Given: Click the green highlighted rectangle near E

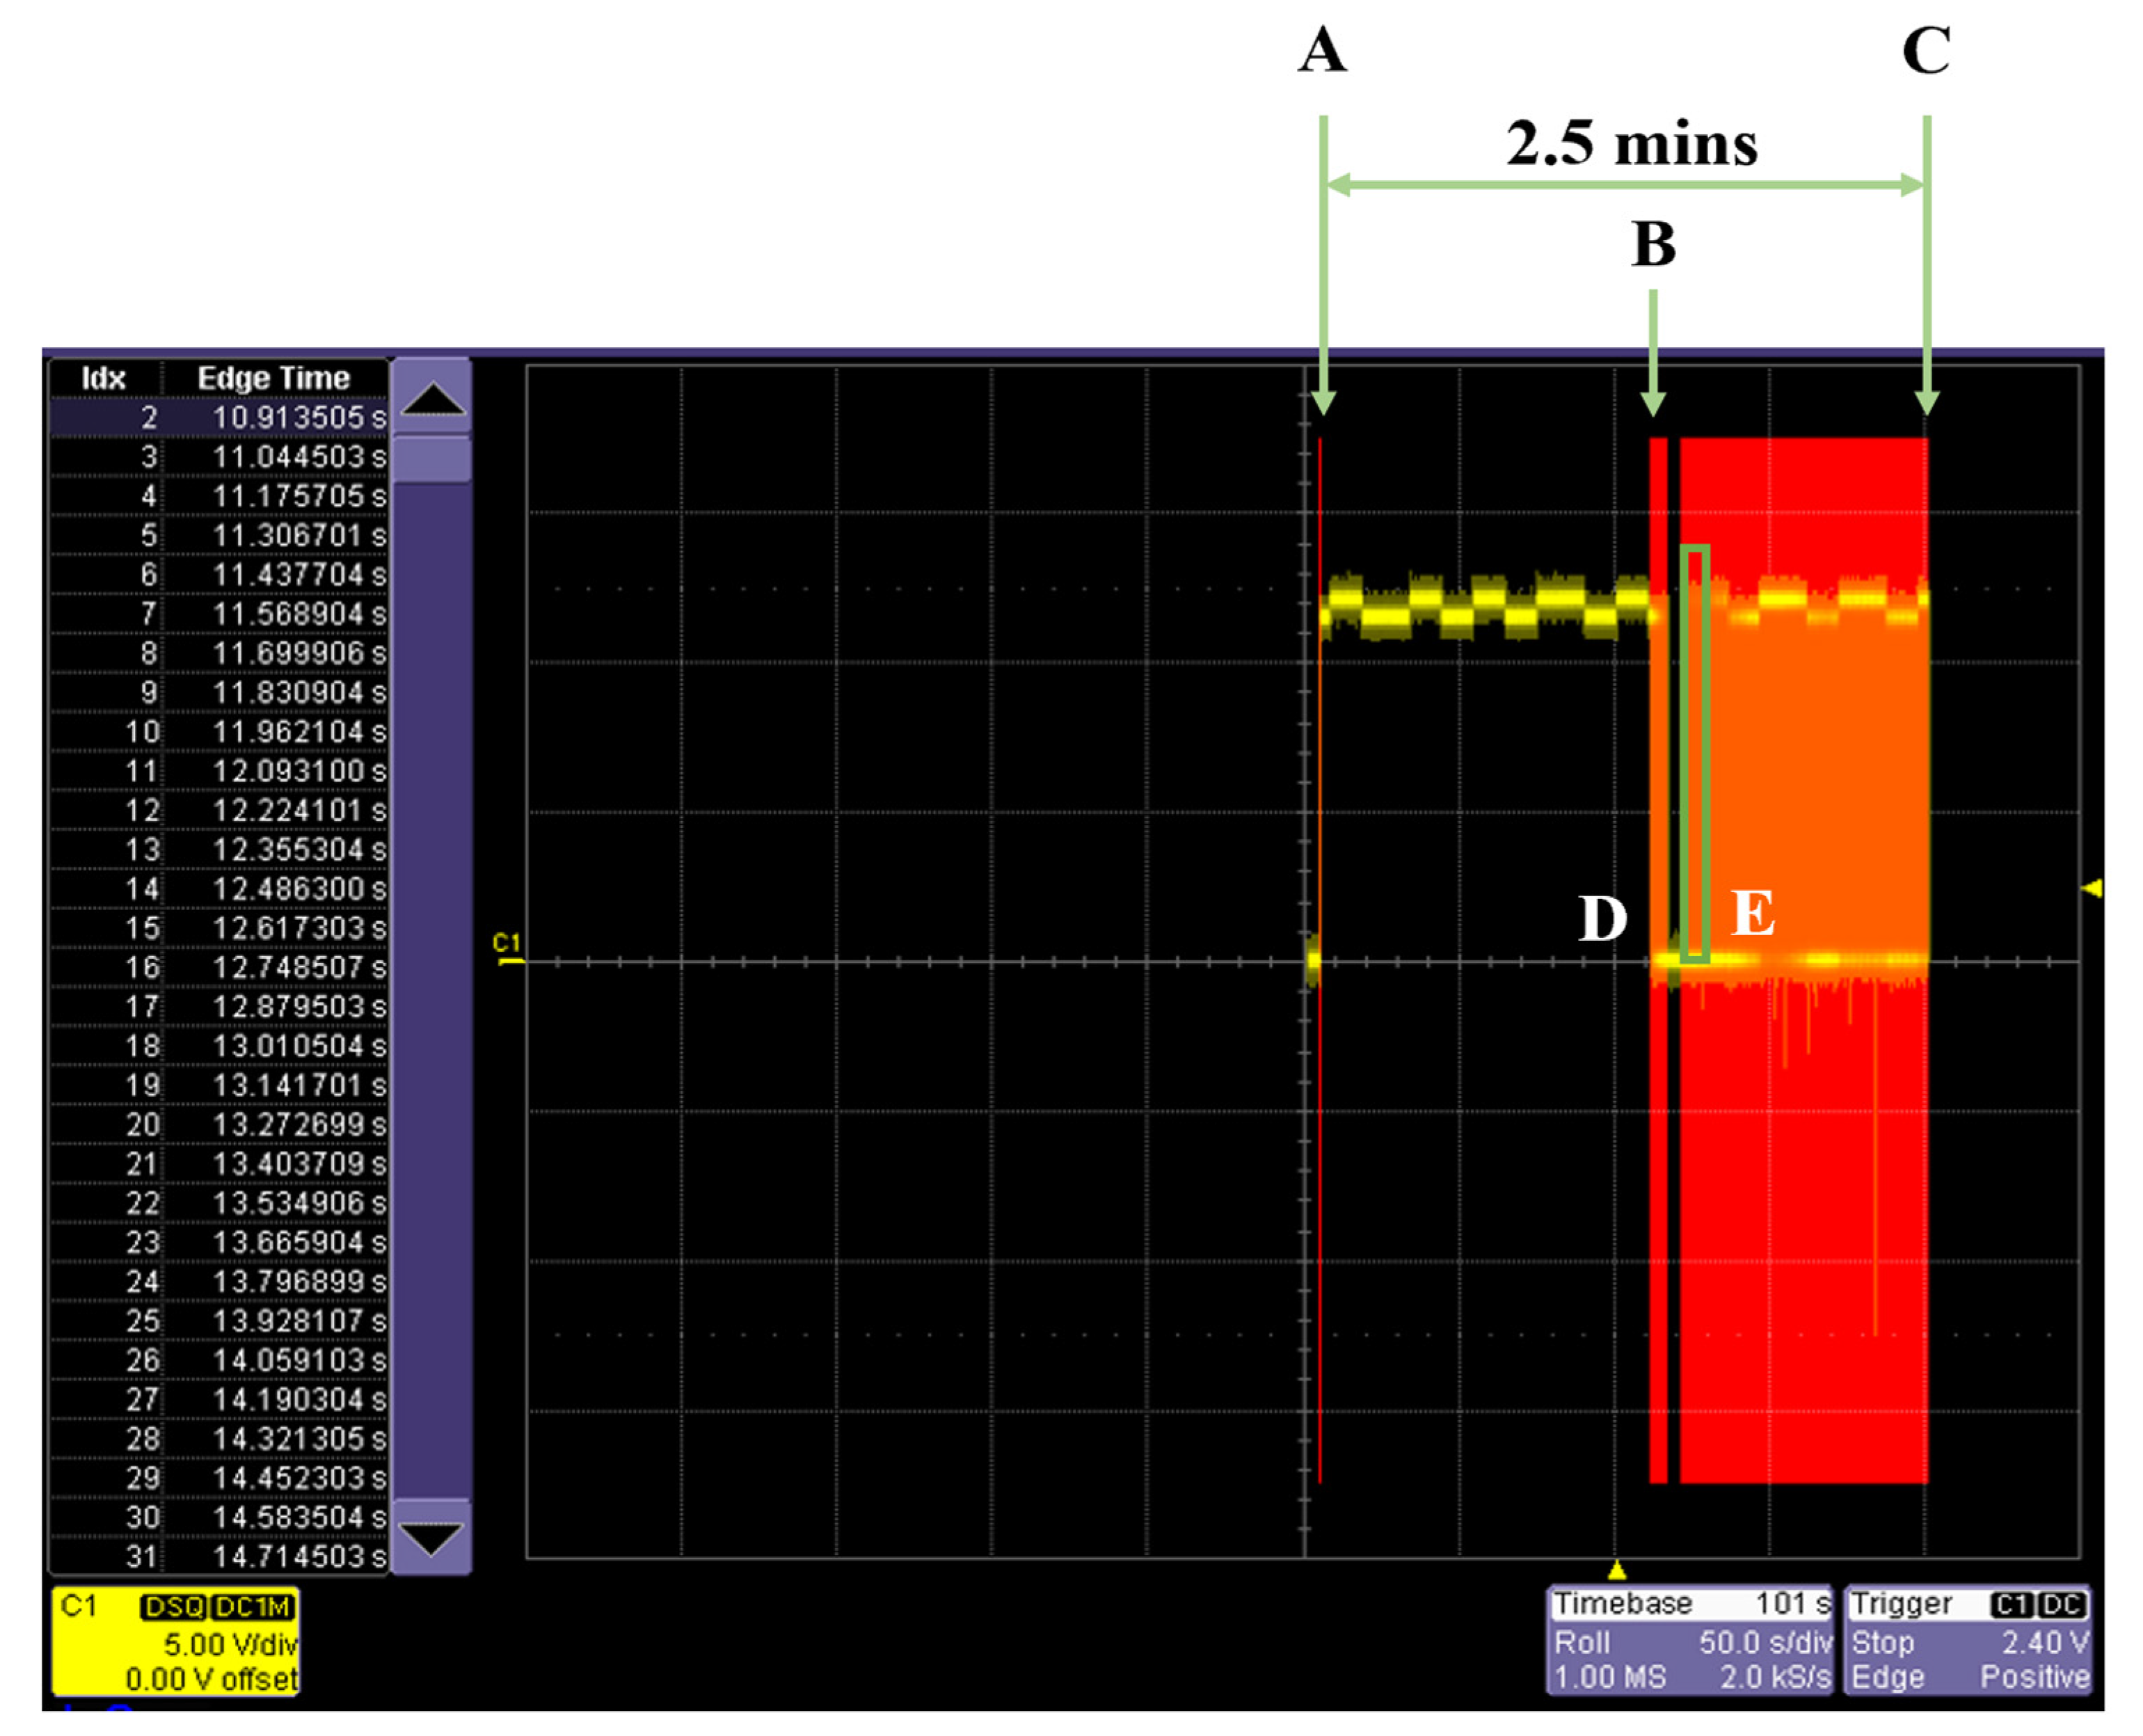Looking at the screenshot, I should 1694,754.
